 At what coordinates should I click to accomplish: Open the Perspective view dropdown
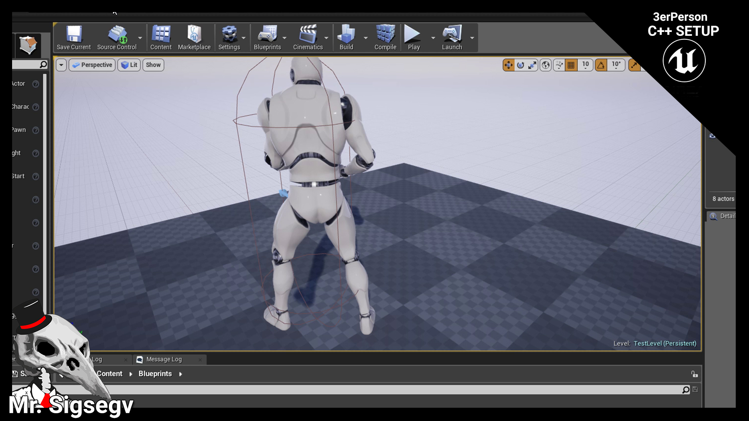click(92, 65)
